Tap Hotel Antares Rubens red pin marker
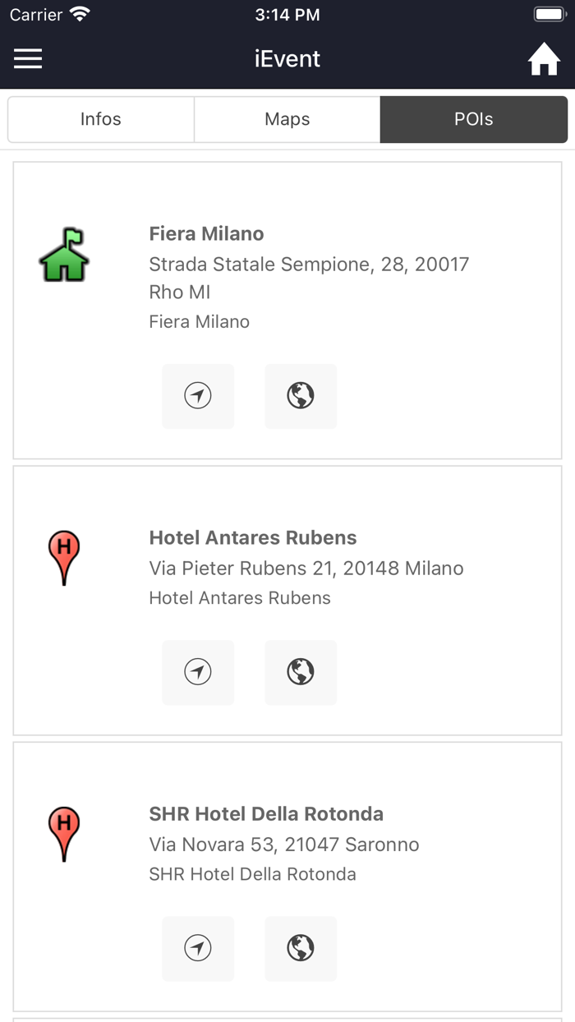575x1022 pixels. click(64, 558)
